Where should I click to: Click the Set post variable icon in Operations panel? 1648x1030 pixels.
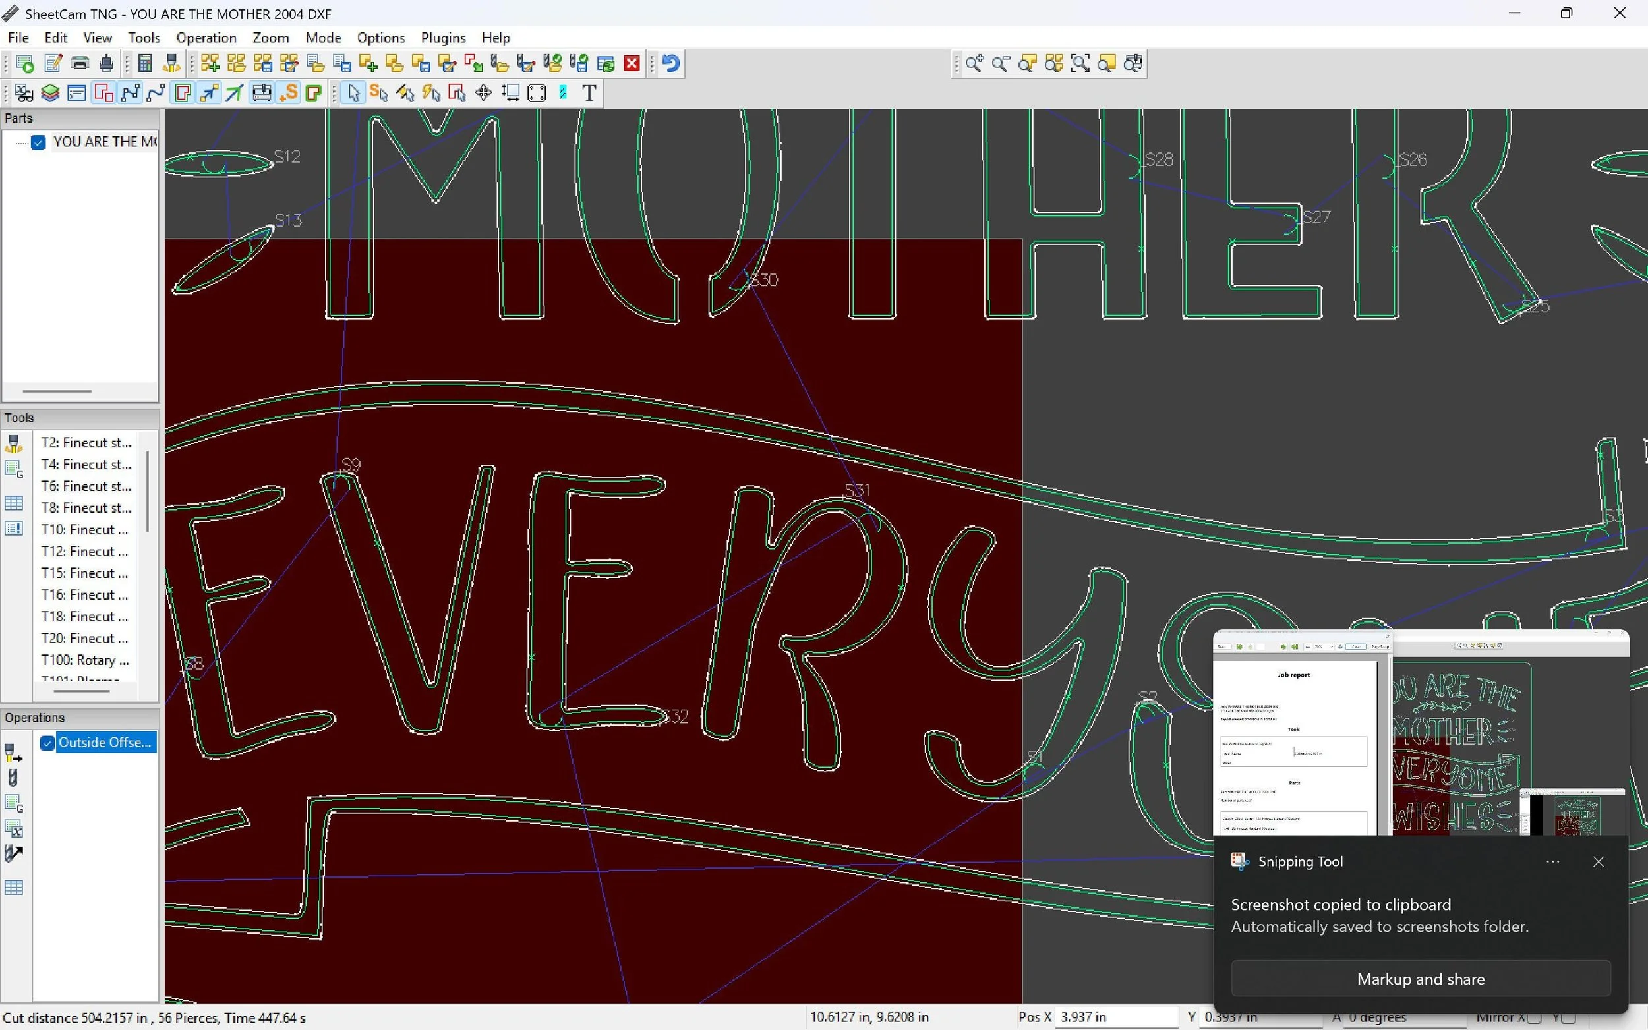point(14,828)
